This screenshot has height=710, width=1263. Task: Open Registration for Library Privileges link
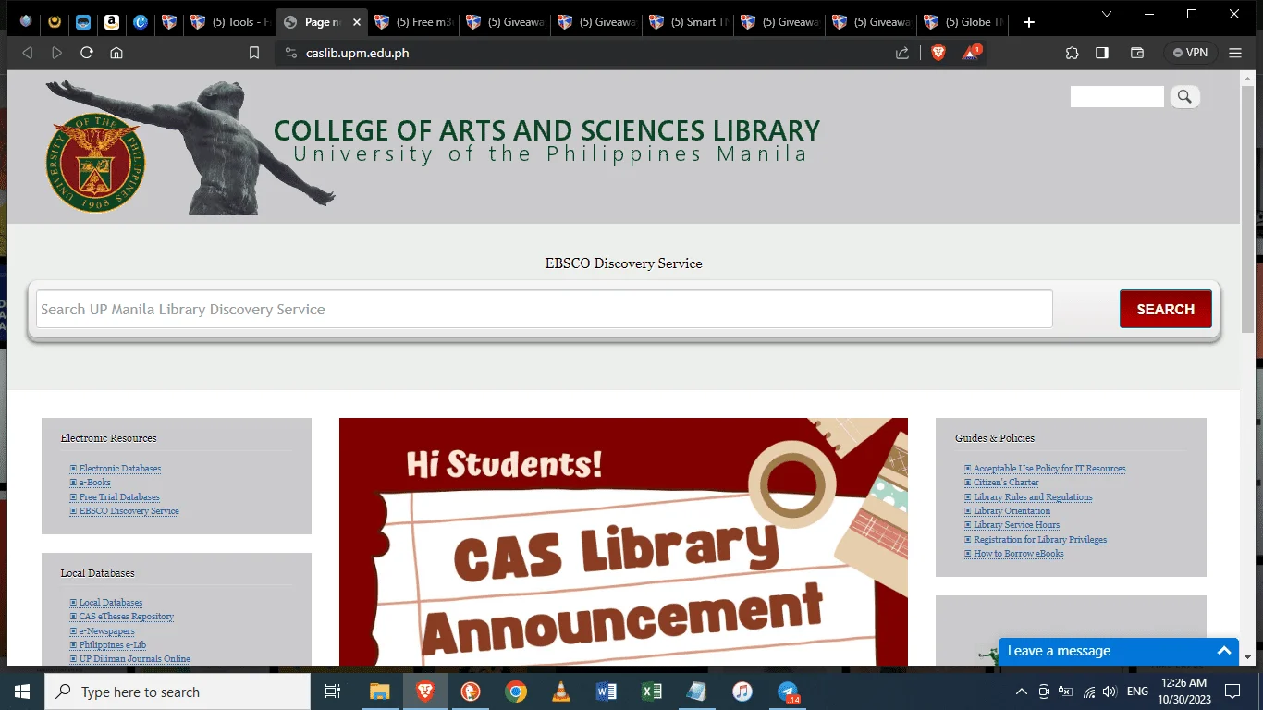(1040, 540)
